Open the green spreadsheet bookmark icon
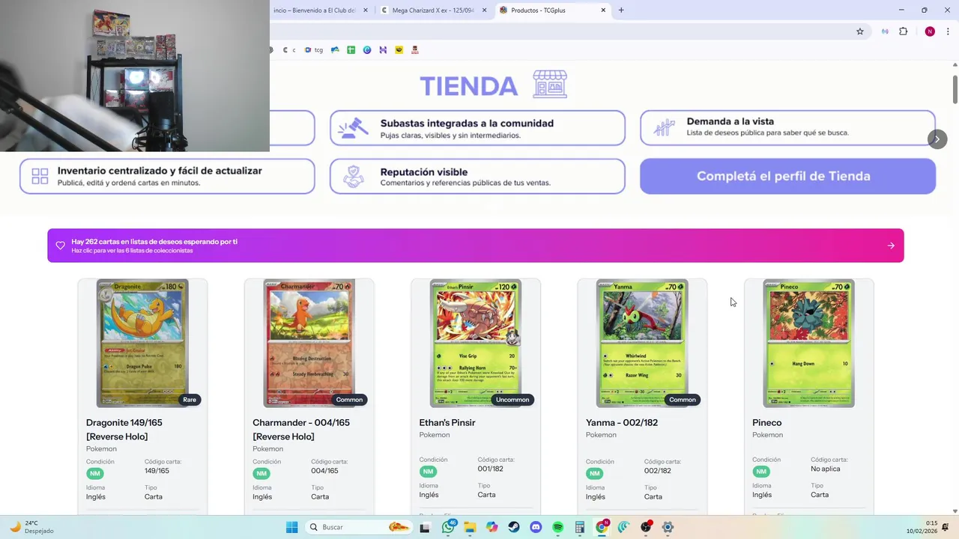Screen dimensions: 959x539 click(x=351, y=50)
